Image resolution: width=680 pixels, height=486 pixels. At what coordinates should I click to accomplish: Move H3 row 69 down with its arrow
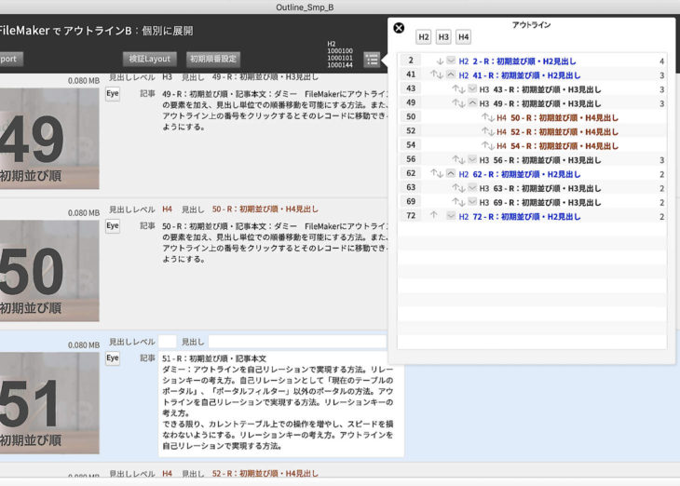462,202
